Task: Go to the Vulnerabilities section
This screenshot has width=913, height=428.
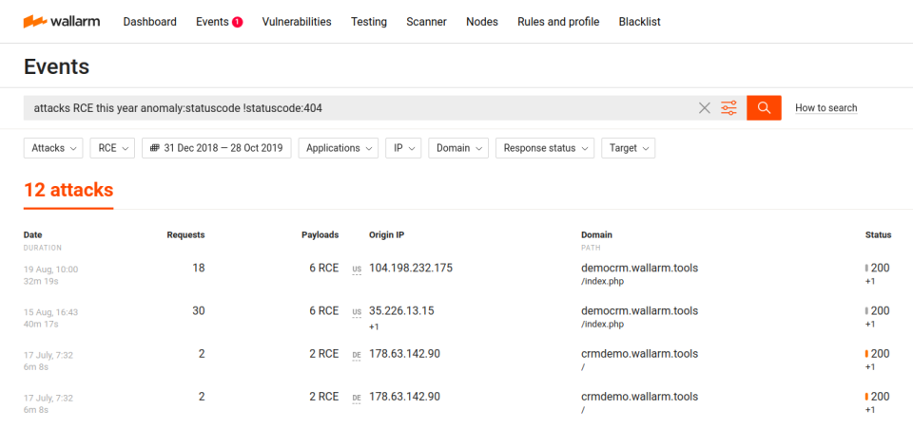Action: [297, 22]
